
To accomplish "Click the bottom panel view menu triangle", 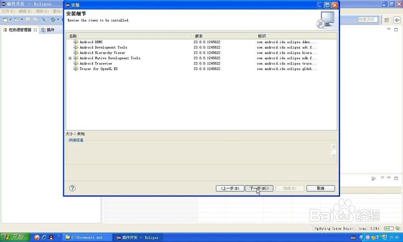I will 382,178.
